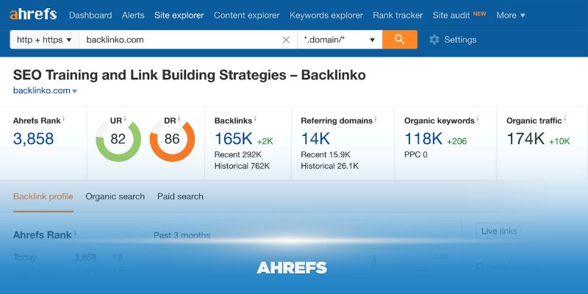Open the Alerts nav item
The height and width of the screenshot is (294, 588).
coord(133,15)
